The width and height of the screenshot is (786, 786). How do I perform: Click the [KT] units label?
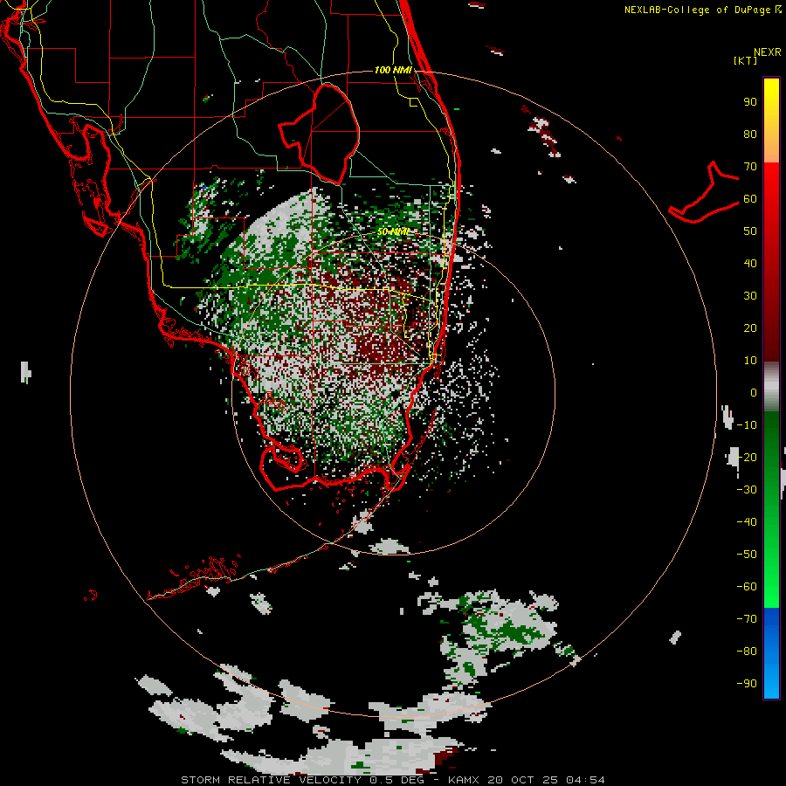pos(745,60)
